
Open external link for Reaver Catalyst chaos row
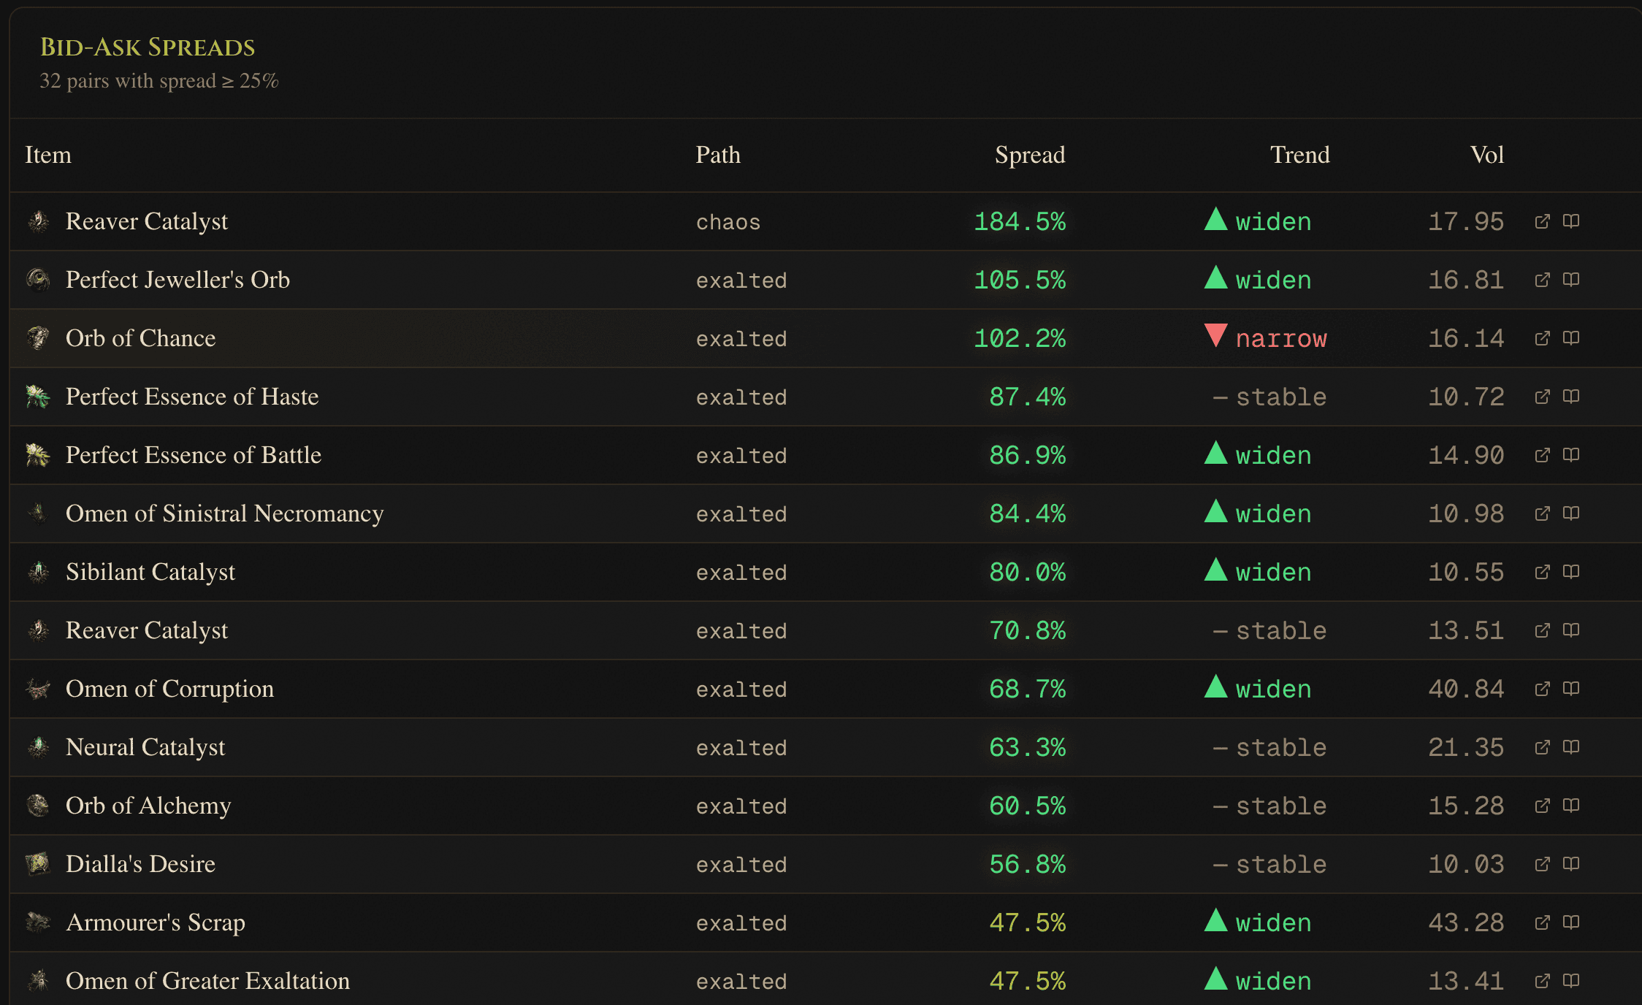(x=1542, y=221)
